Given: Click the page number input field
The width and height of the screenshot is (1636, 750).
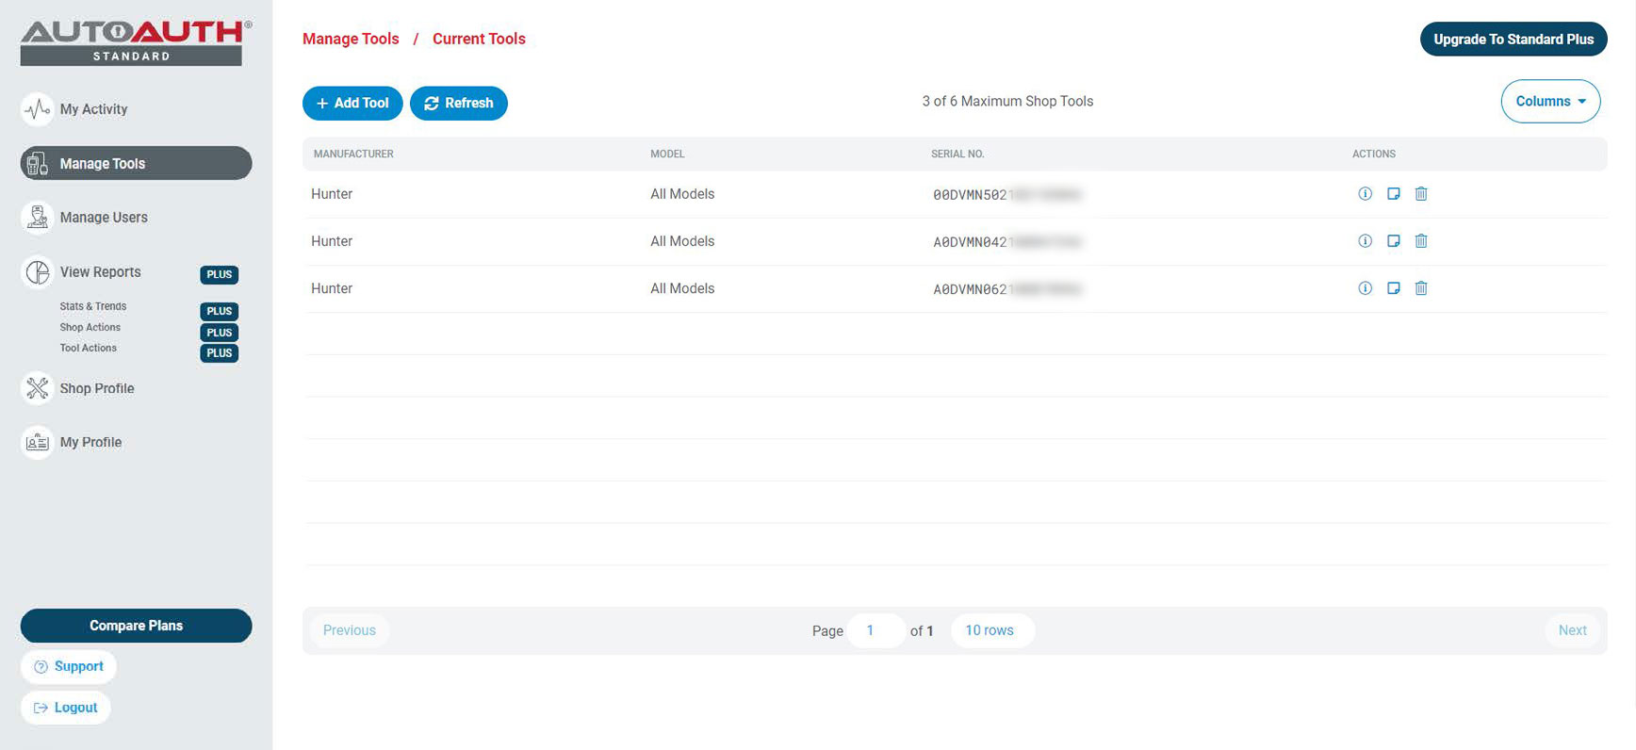Looking at the screenshot, I should 875,630.
